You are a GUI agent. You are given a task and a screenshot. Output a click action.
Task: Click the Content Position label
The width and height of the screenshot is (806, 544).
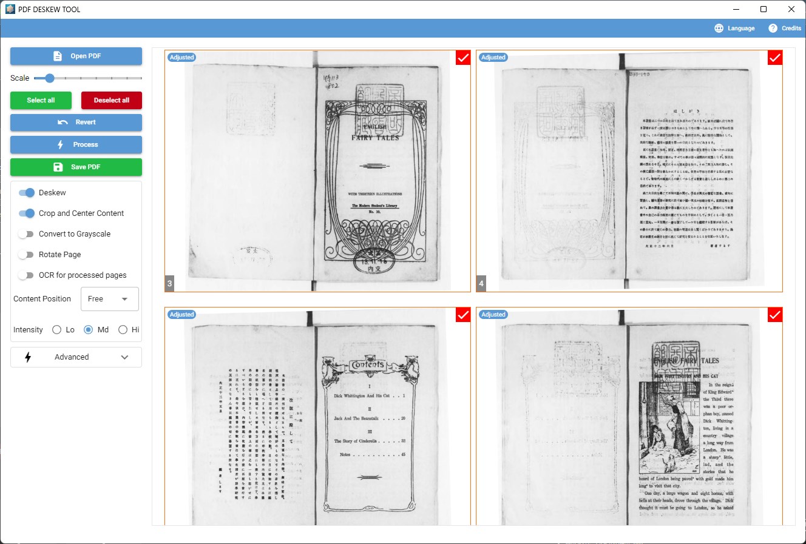[x=42, y=299]
